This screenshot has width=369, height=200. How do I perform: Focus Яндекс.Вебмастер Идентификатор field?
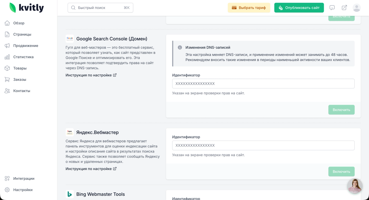(x=263, y=145)
